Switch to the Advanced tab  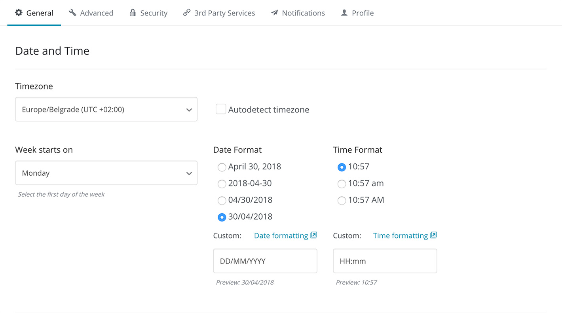tap(96, 13)
